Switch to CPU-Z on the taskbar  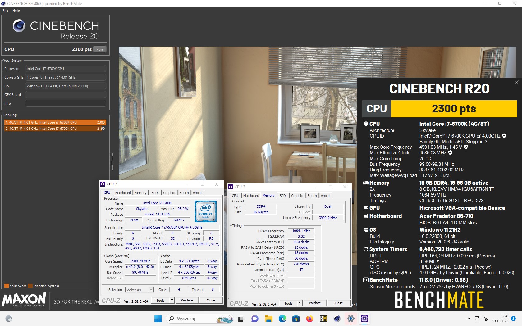point(364,319)
